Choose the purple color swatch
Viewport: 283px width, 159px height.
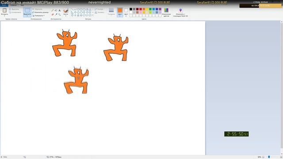160,9
